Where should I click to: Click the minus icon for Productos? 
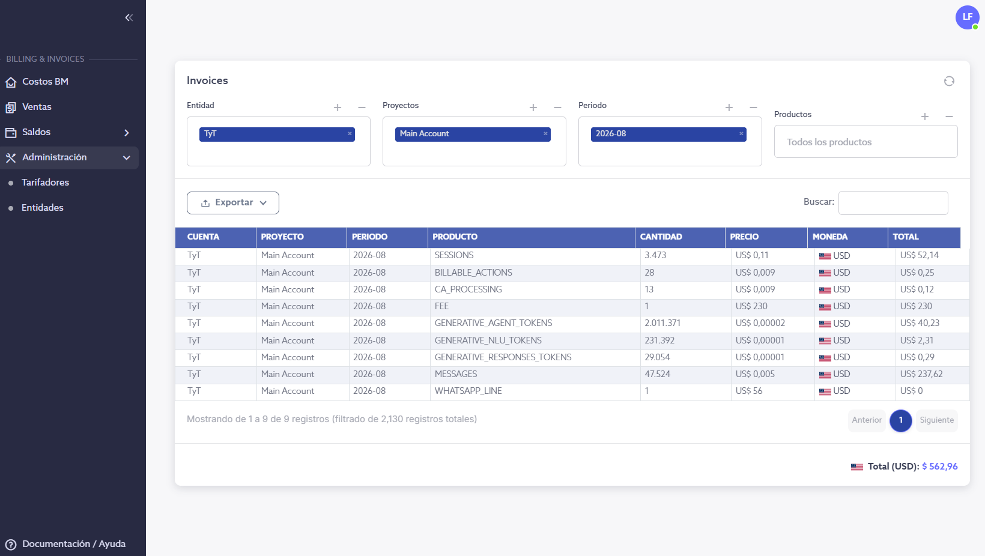[x=949, y=116]
